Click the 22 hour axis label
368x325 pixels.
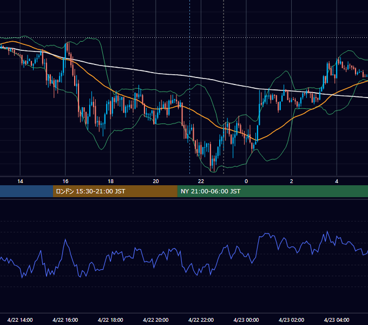(x=201, y=181)
